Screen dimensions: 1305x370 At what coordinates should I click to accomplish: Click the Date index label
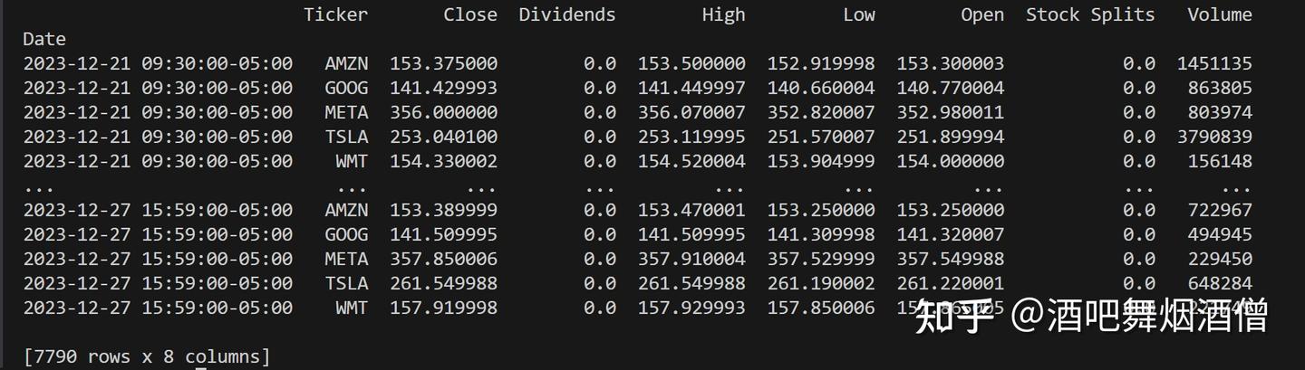coord(44,39)
